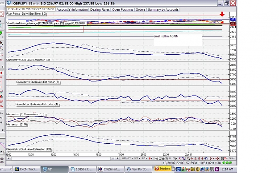This screenshot has width=279, height=174.
Task: Open the CFGSmart... taskbar window
Action: point(110,169)
